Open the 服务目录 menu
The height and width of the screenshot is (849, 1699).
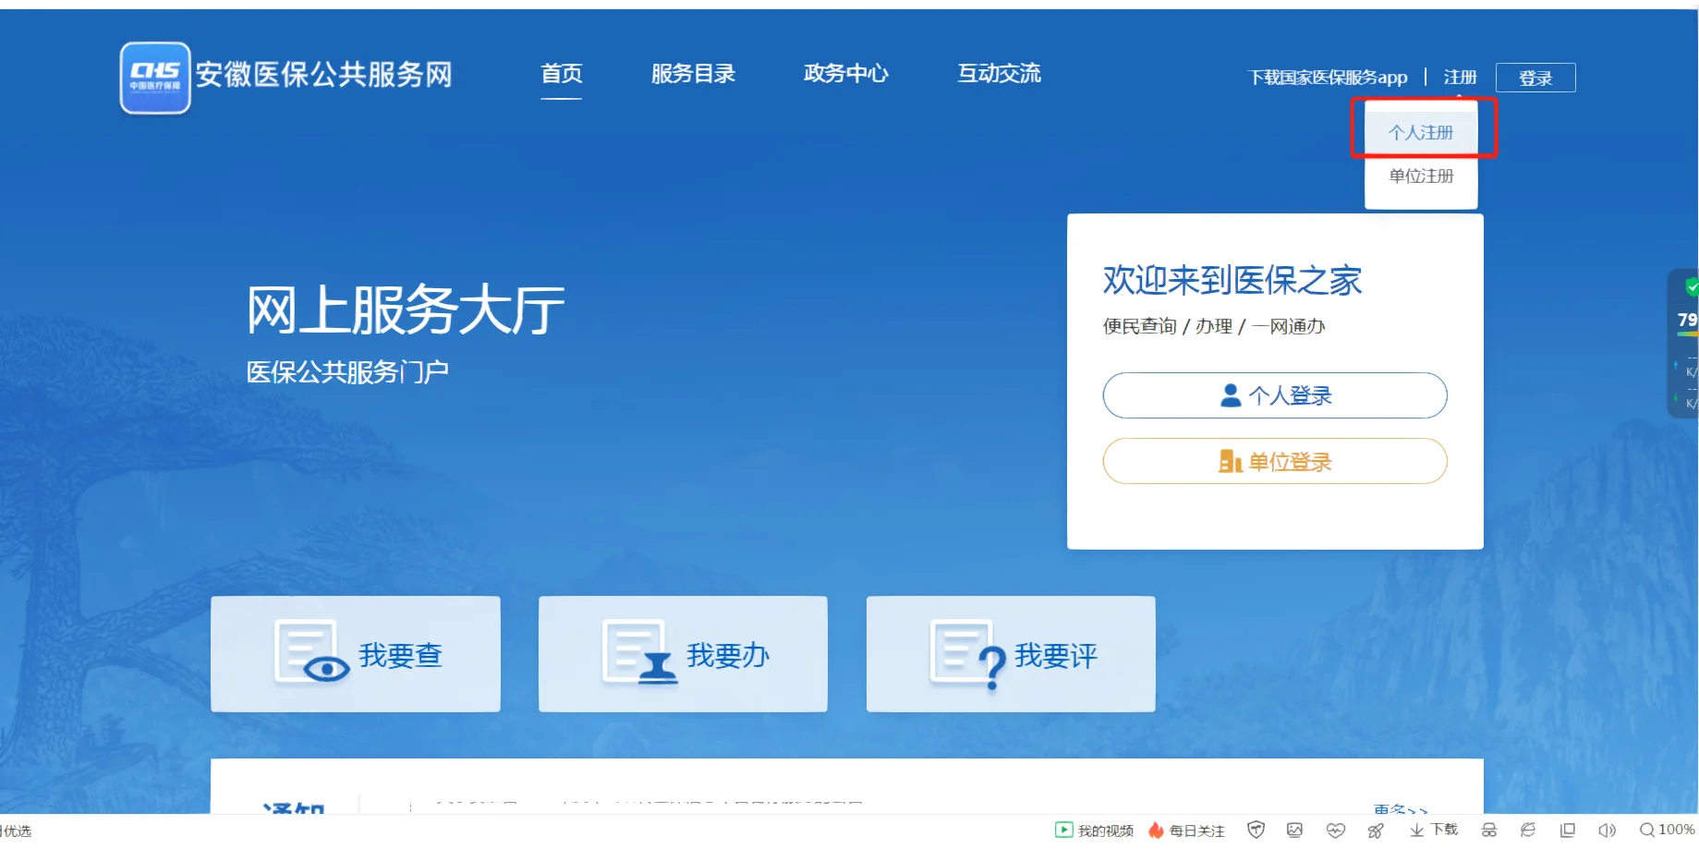coord(693,73)
